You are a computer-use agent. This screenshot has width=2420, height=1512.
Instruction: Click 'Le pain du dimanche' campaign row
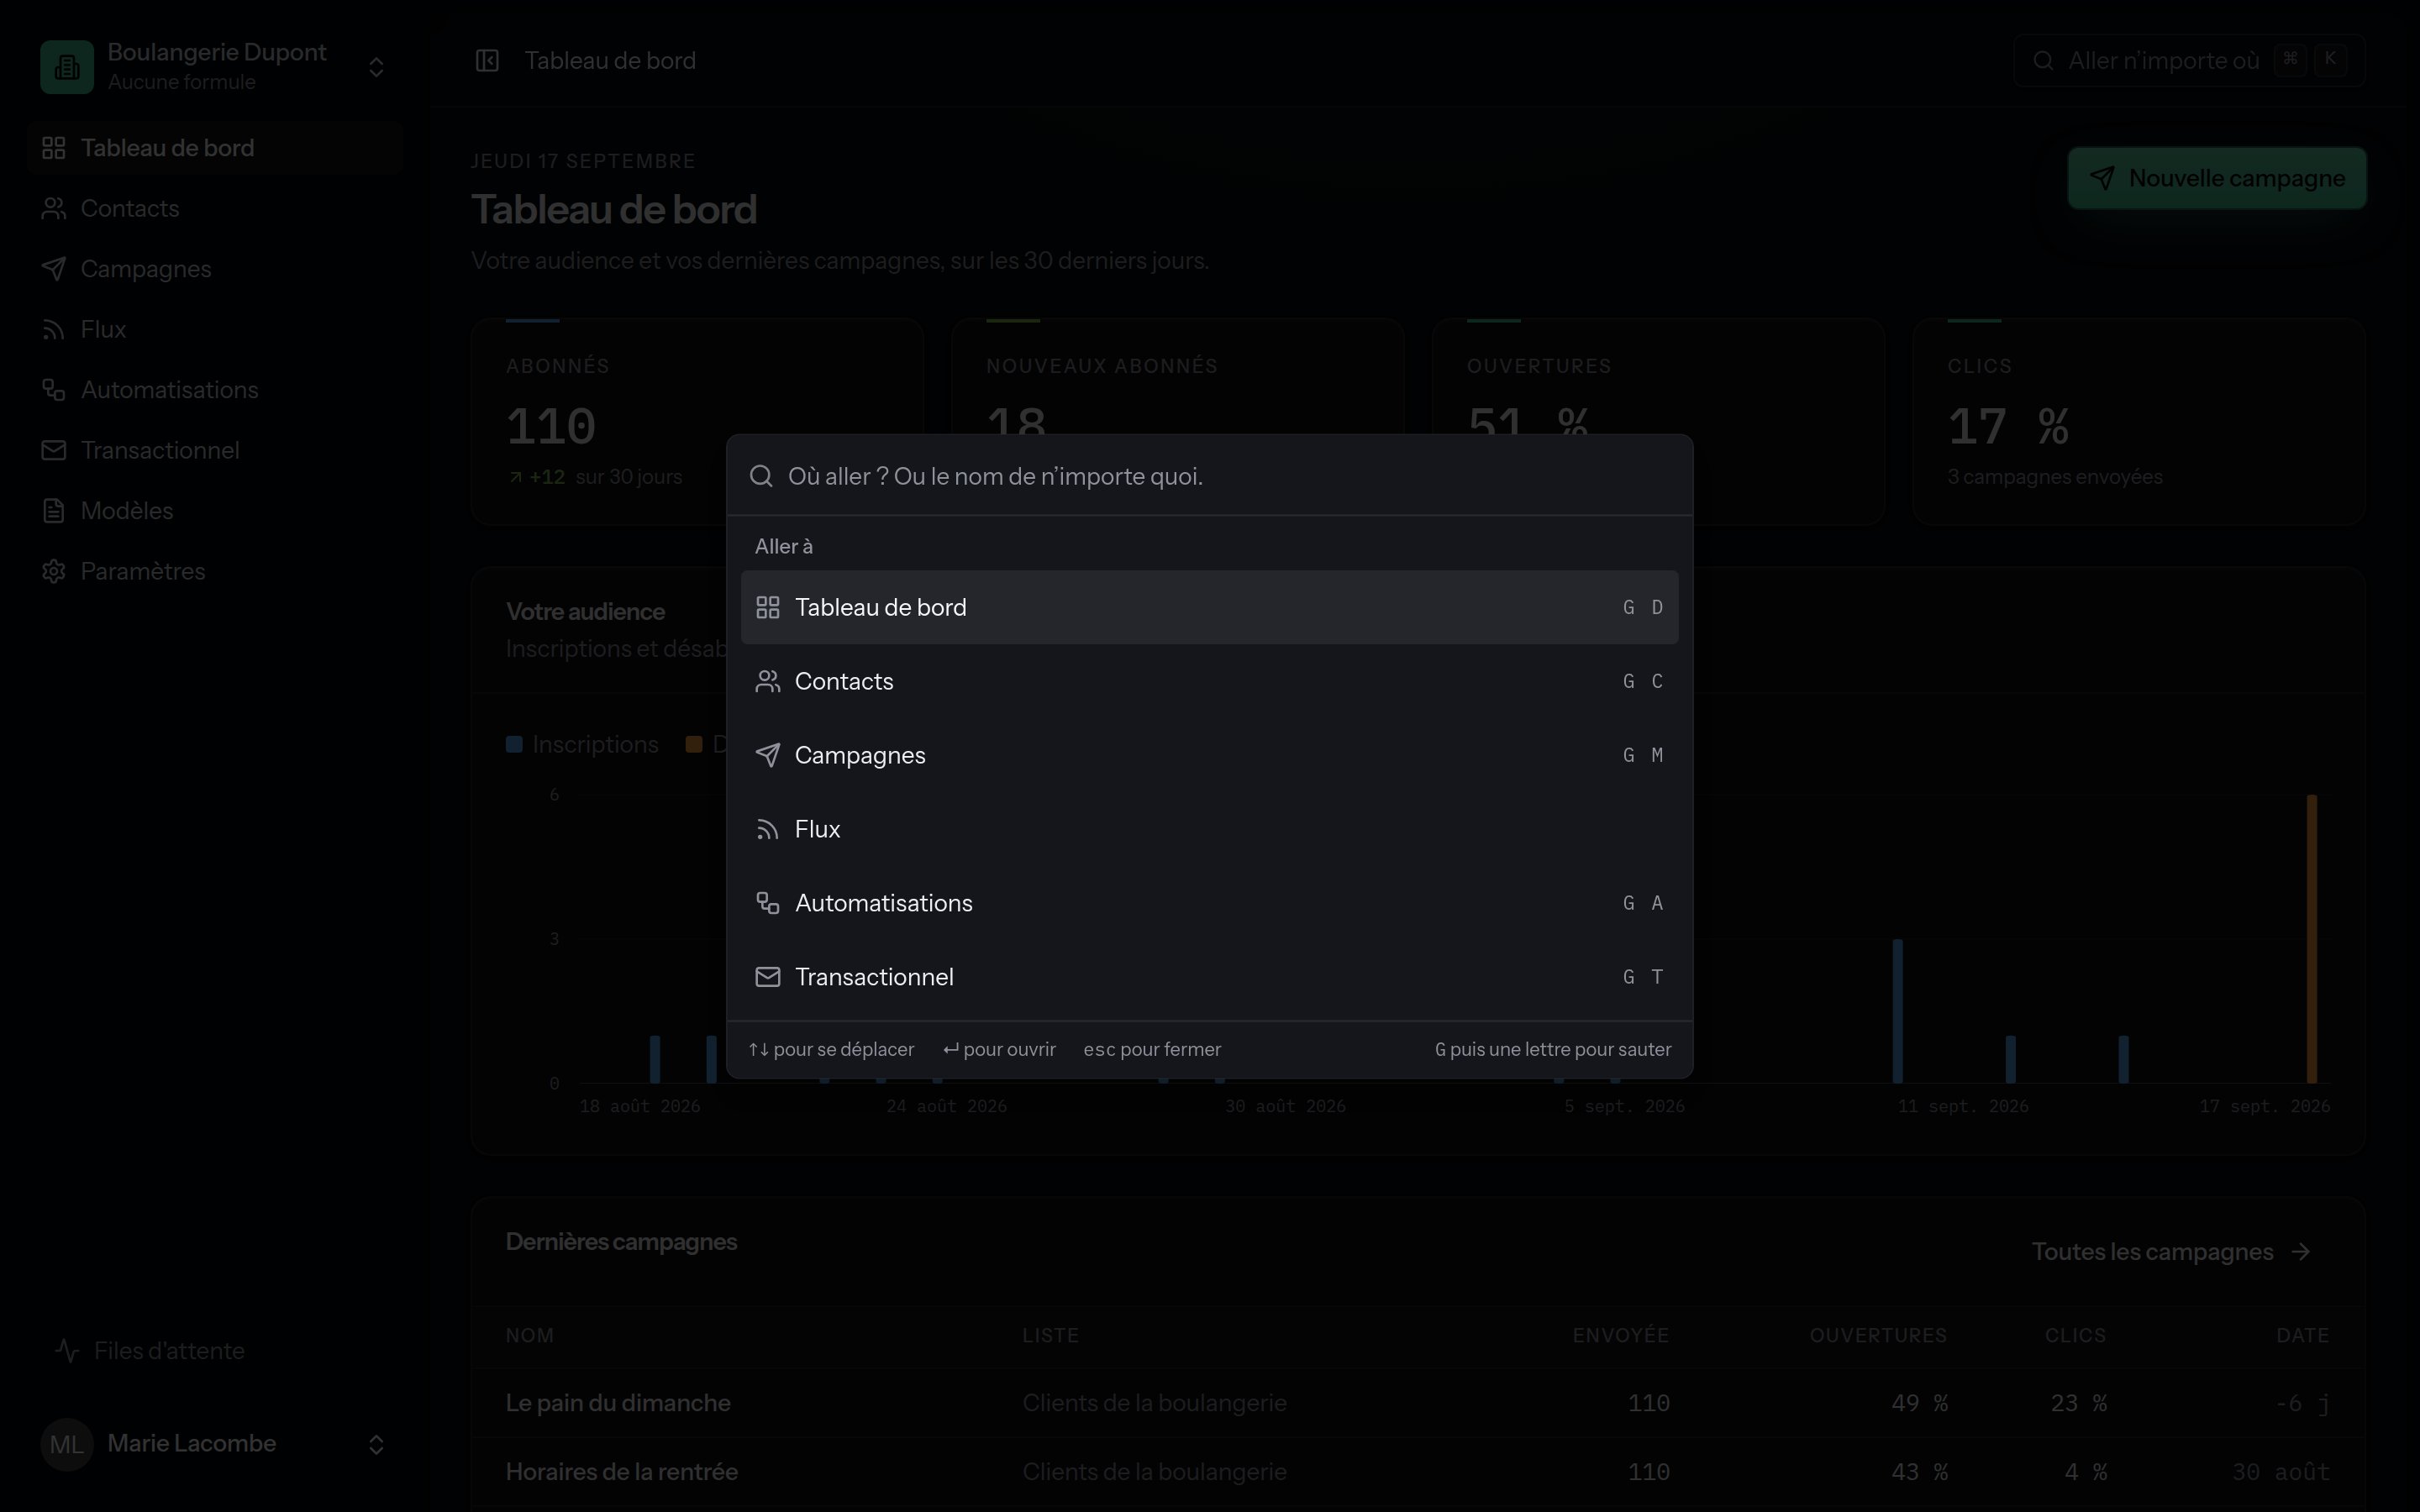point(1418,1403)
